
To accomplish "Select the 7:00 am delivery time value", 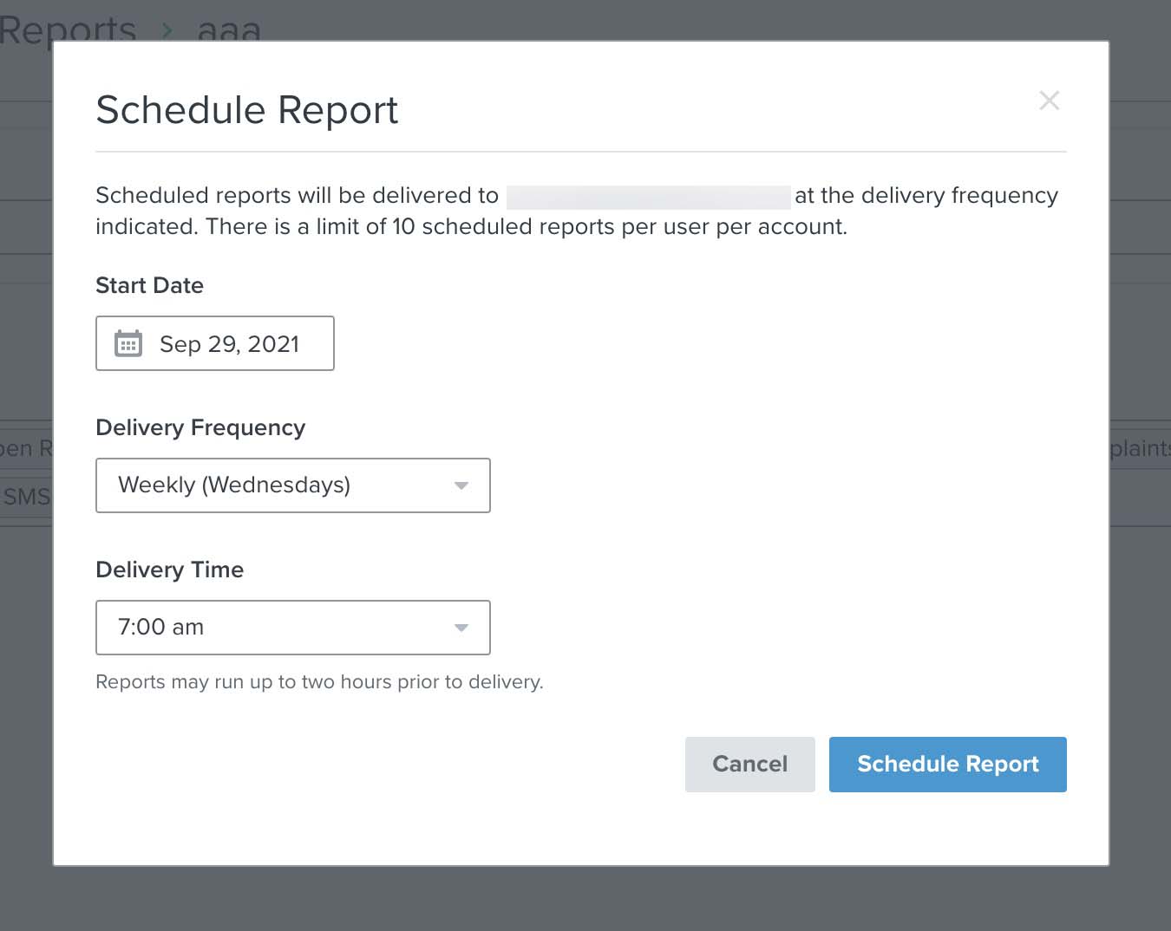I will (x=160, y=627).
